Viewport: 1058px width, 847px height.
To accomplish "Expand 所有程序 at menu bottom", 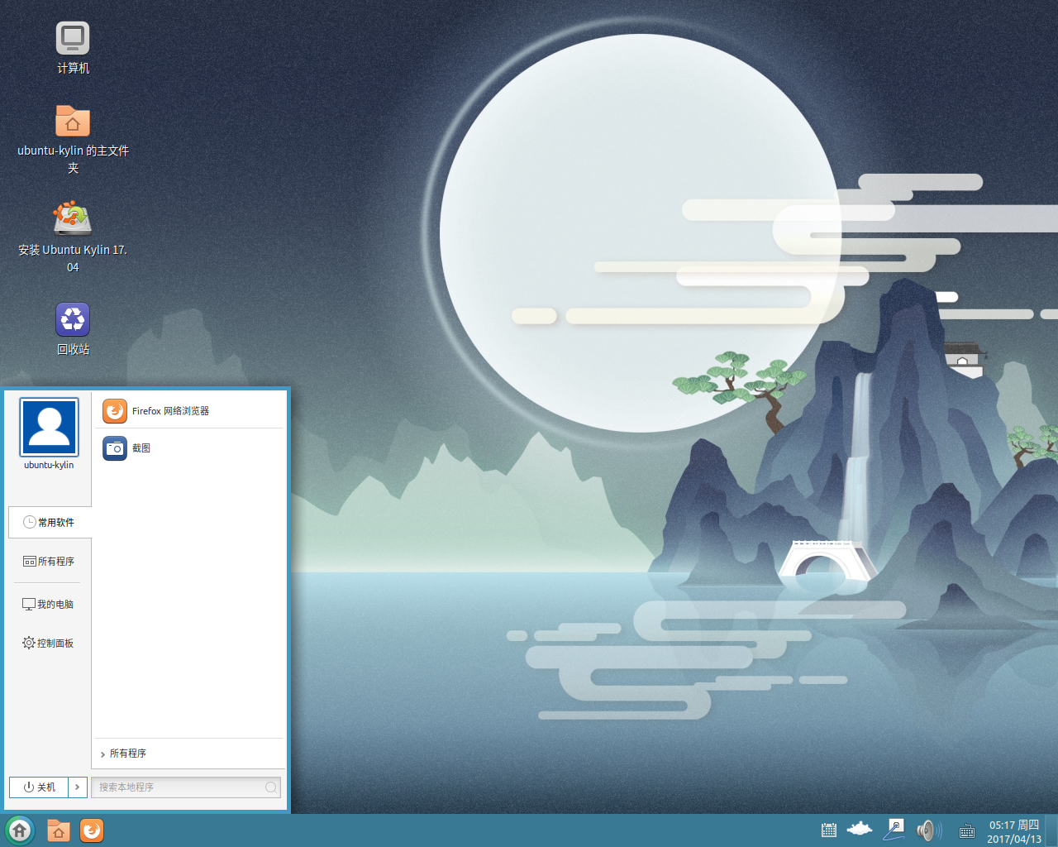I will pyautogui.click(x=189, y=754).
